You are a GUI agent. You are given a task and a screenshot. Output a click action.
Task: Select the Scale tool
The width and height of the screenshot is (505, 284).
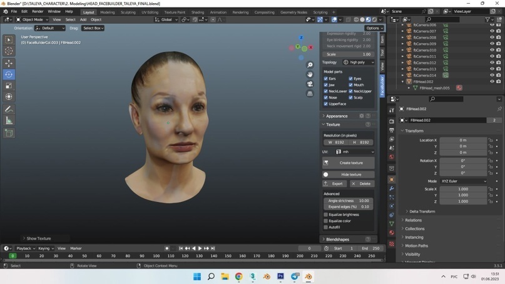[9, 86]
